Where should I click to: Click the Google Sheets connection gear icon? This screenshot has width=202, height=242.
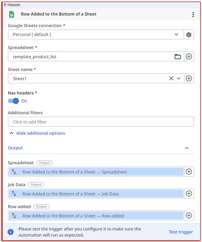(189, 34)
